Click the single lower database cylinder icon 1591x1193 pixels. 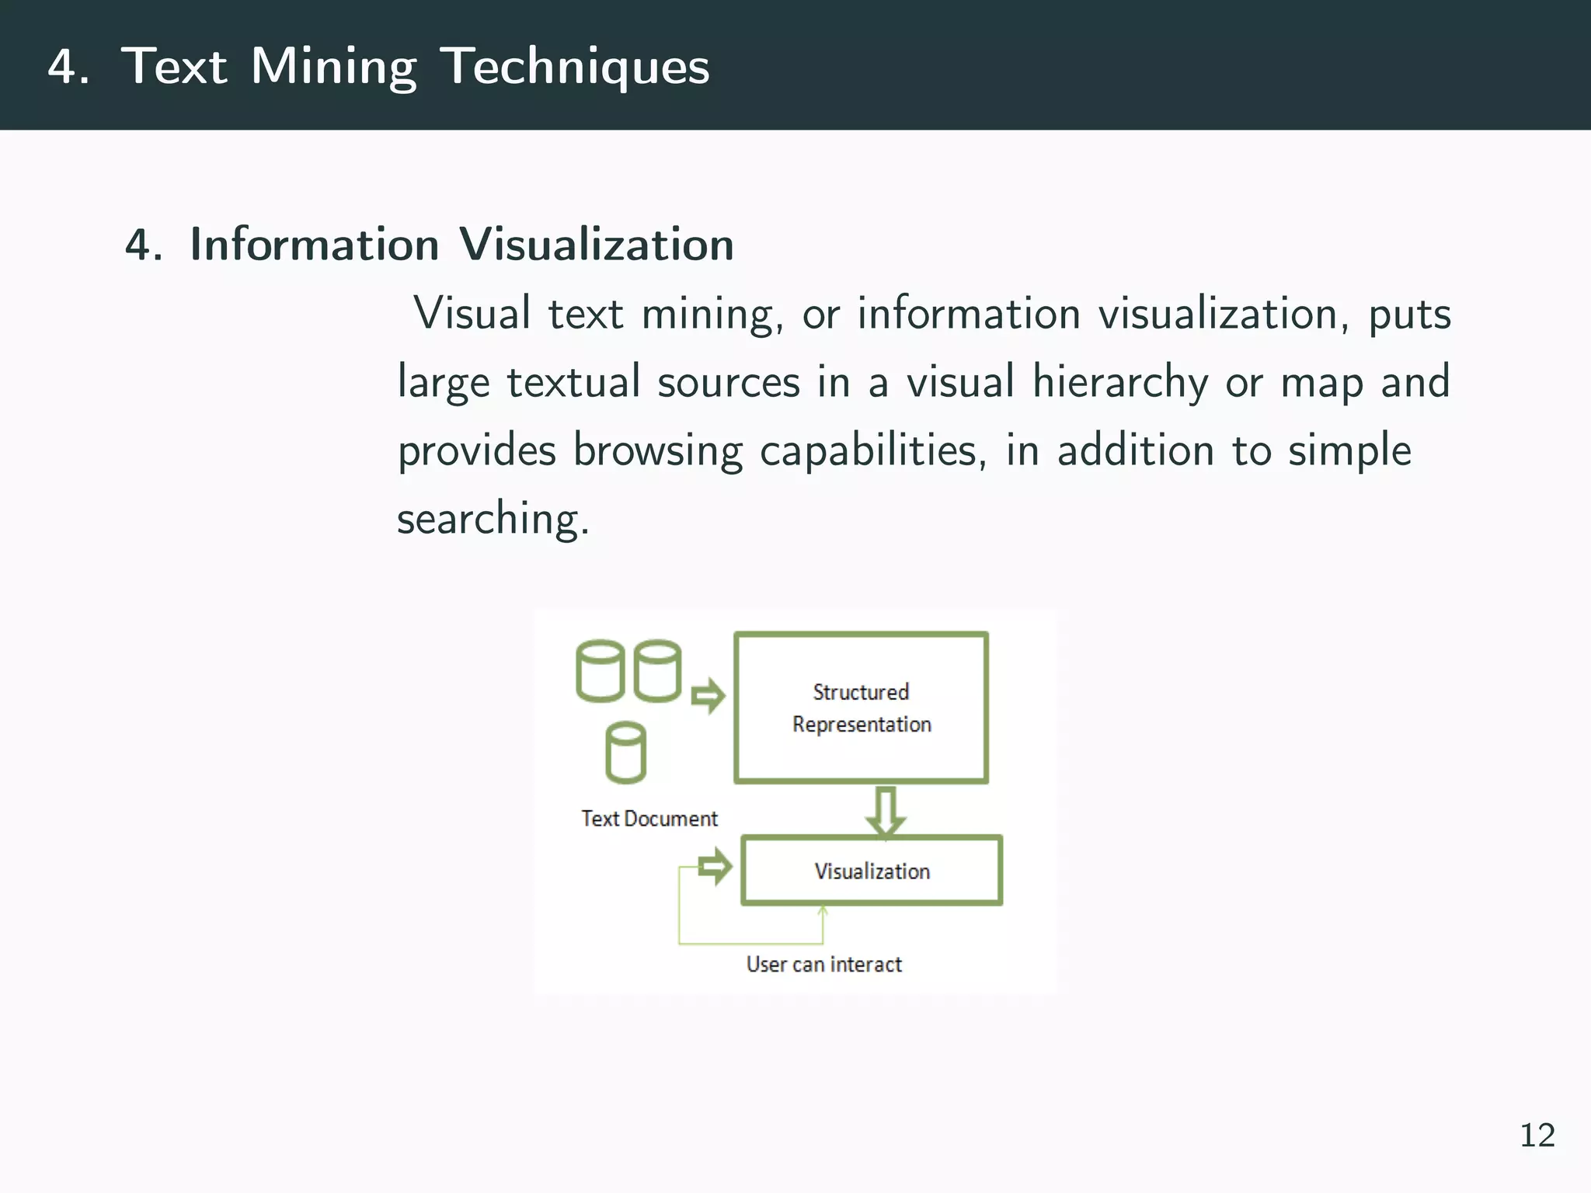(625, 753)
